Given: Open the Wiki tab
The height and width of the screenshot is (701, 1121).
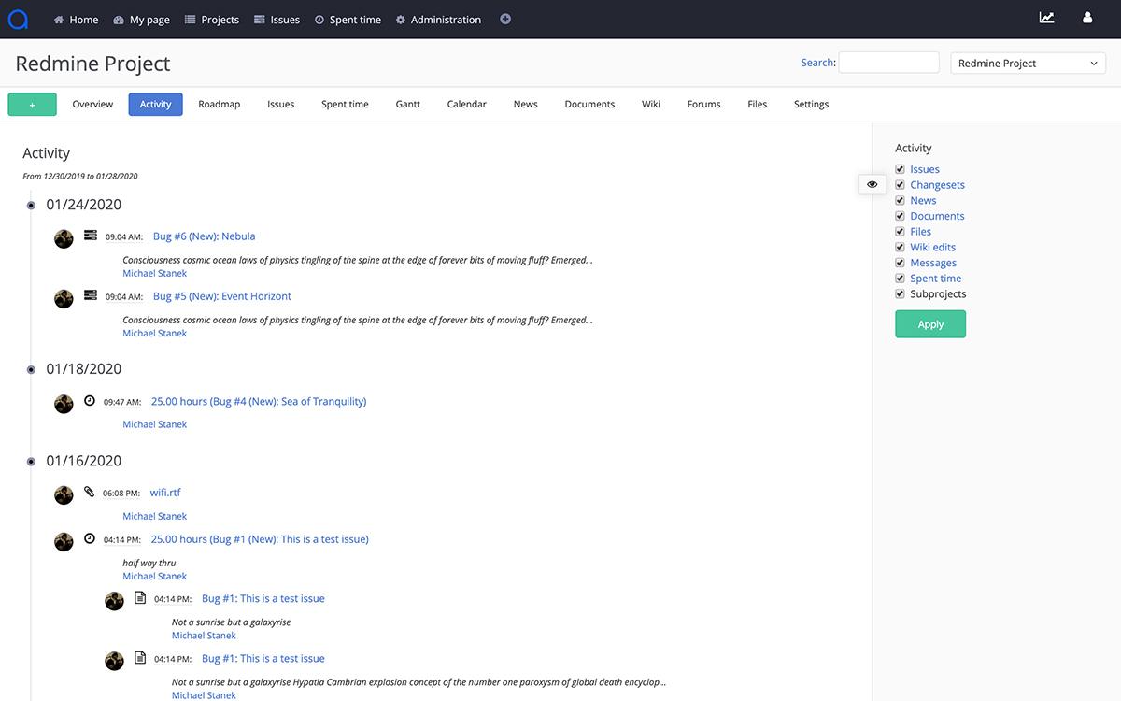Looking at the screenshot, I should pyautogui.click(x=651, y=104).
